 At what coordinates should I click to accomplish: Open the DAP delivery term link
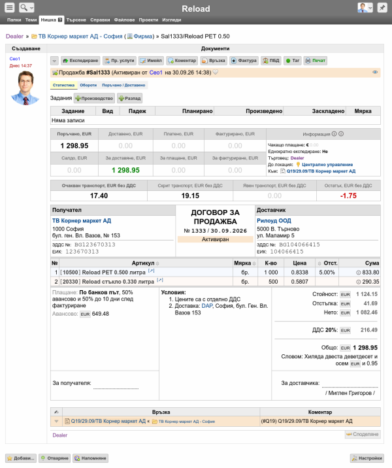(207, 306)
